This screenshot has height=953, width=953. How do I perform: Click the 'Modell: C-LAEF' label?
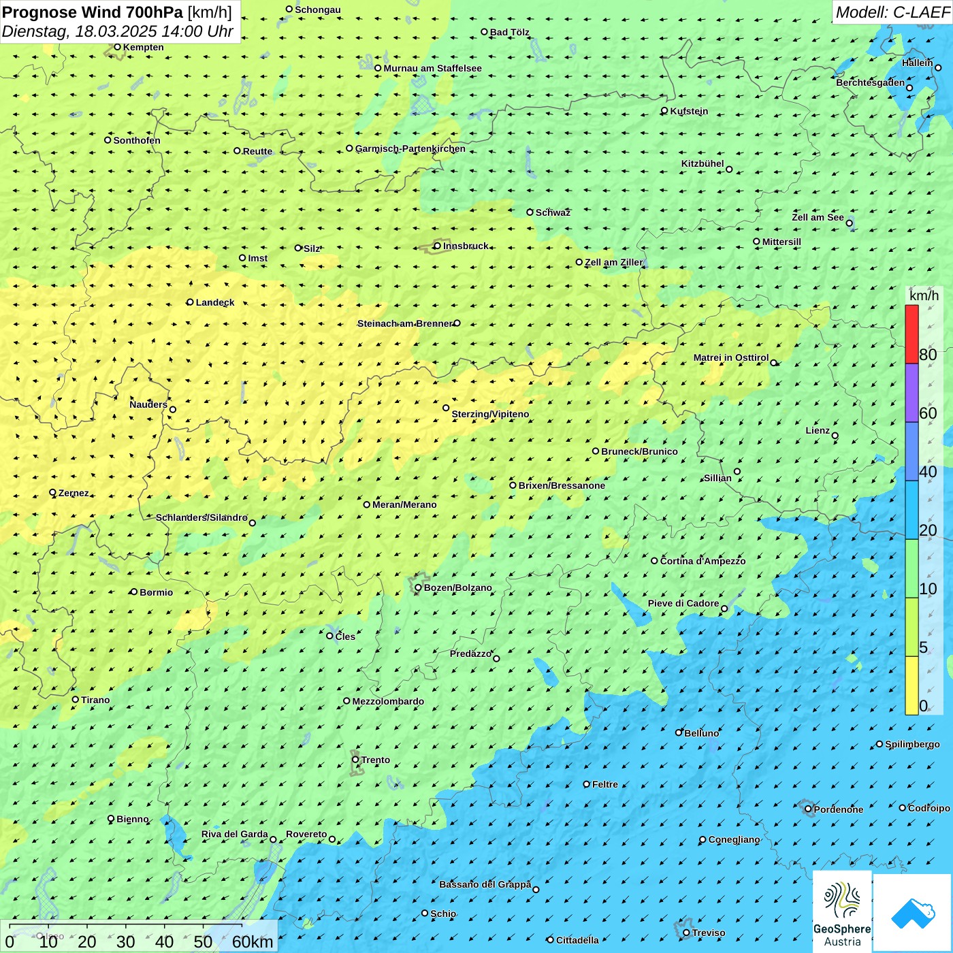coord(892,12)
